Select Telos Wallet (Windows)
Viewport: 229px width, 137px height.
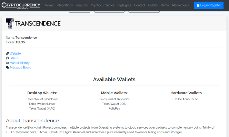click(x=42, y=99)
